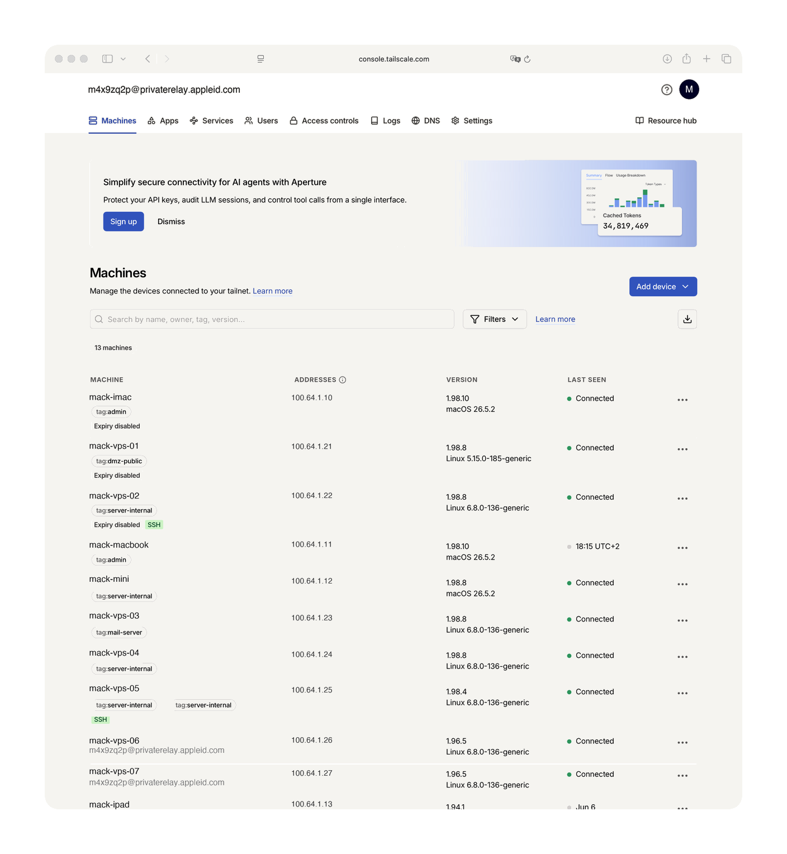Expand the Filters dropdown
This screenshot has height=854, width=787.
click(x=495, y=319)
